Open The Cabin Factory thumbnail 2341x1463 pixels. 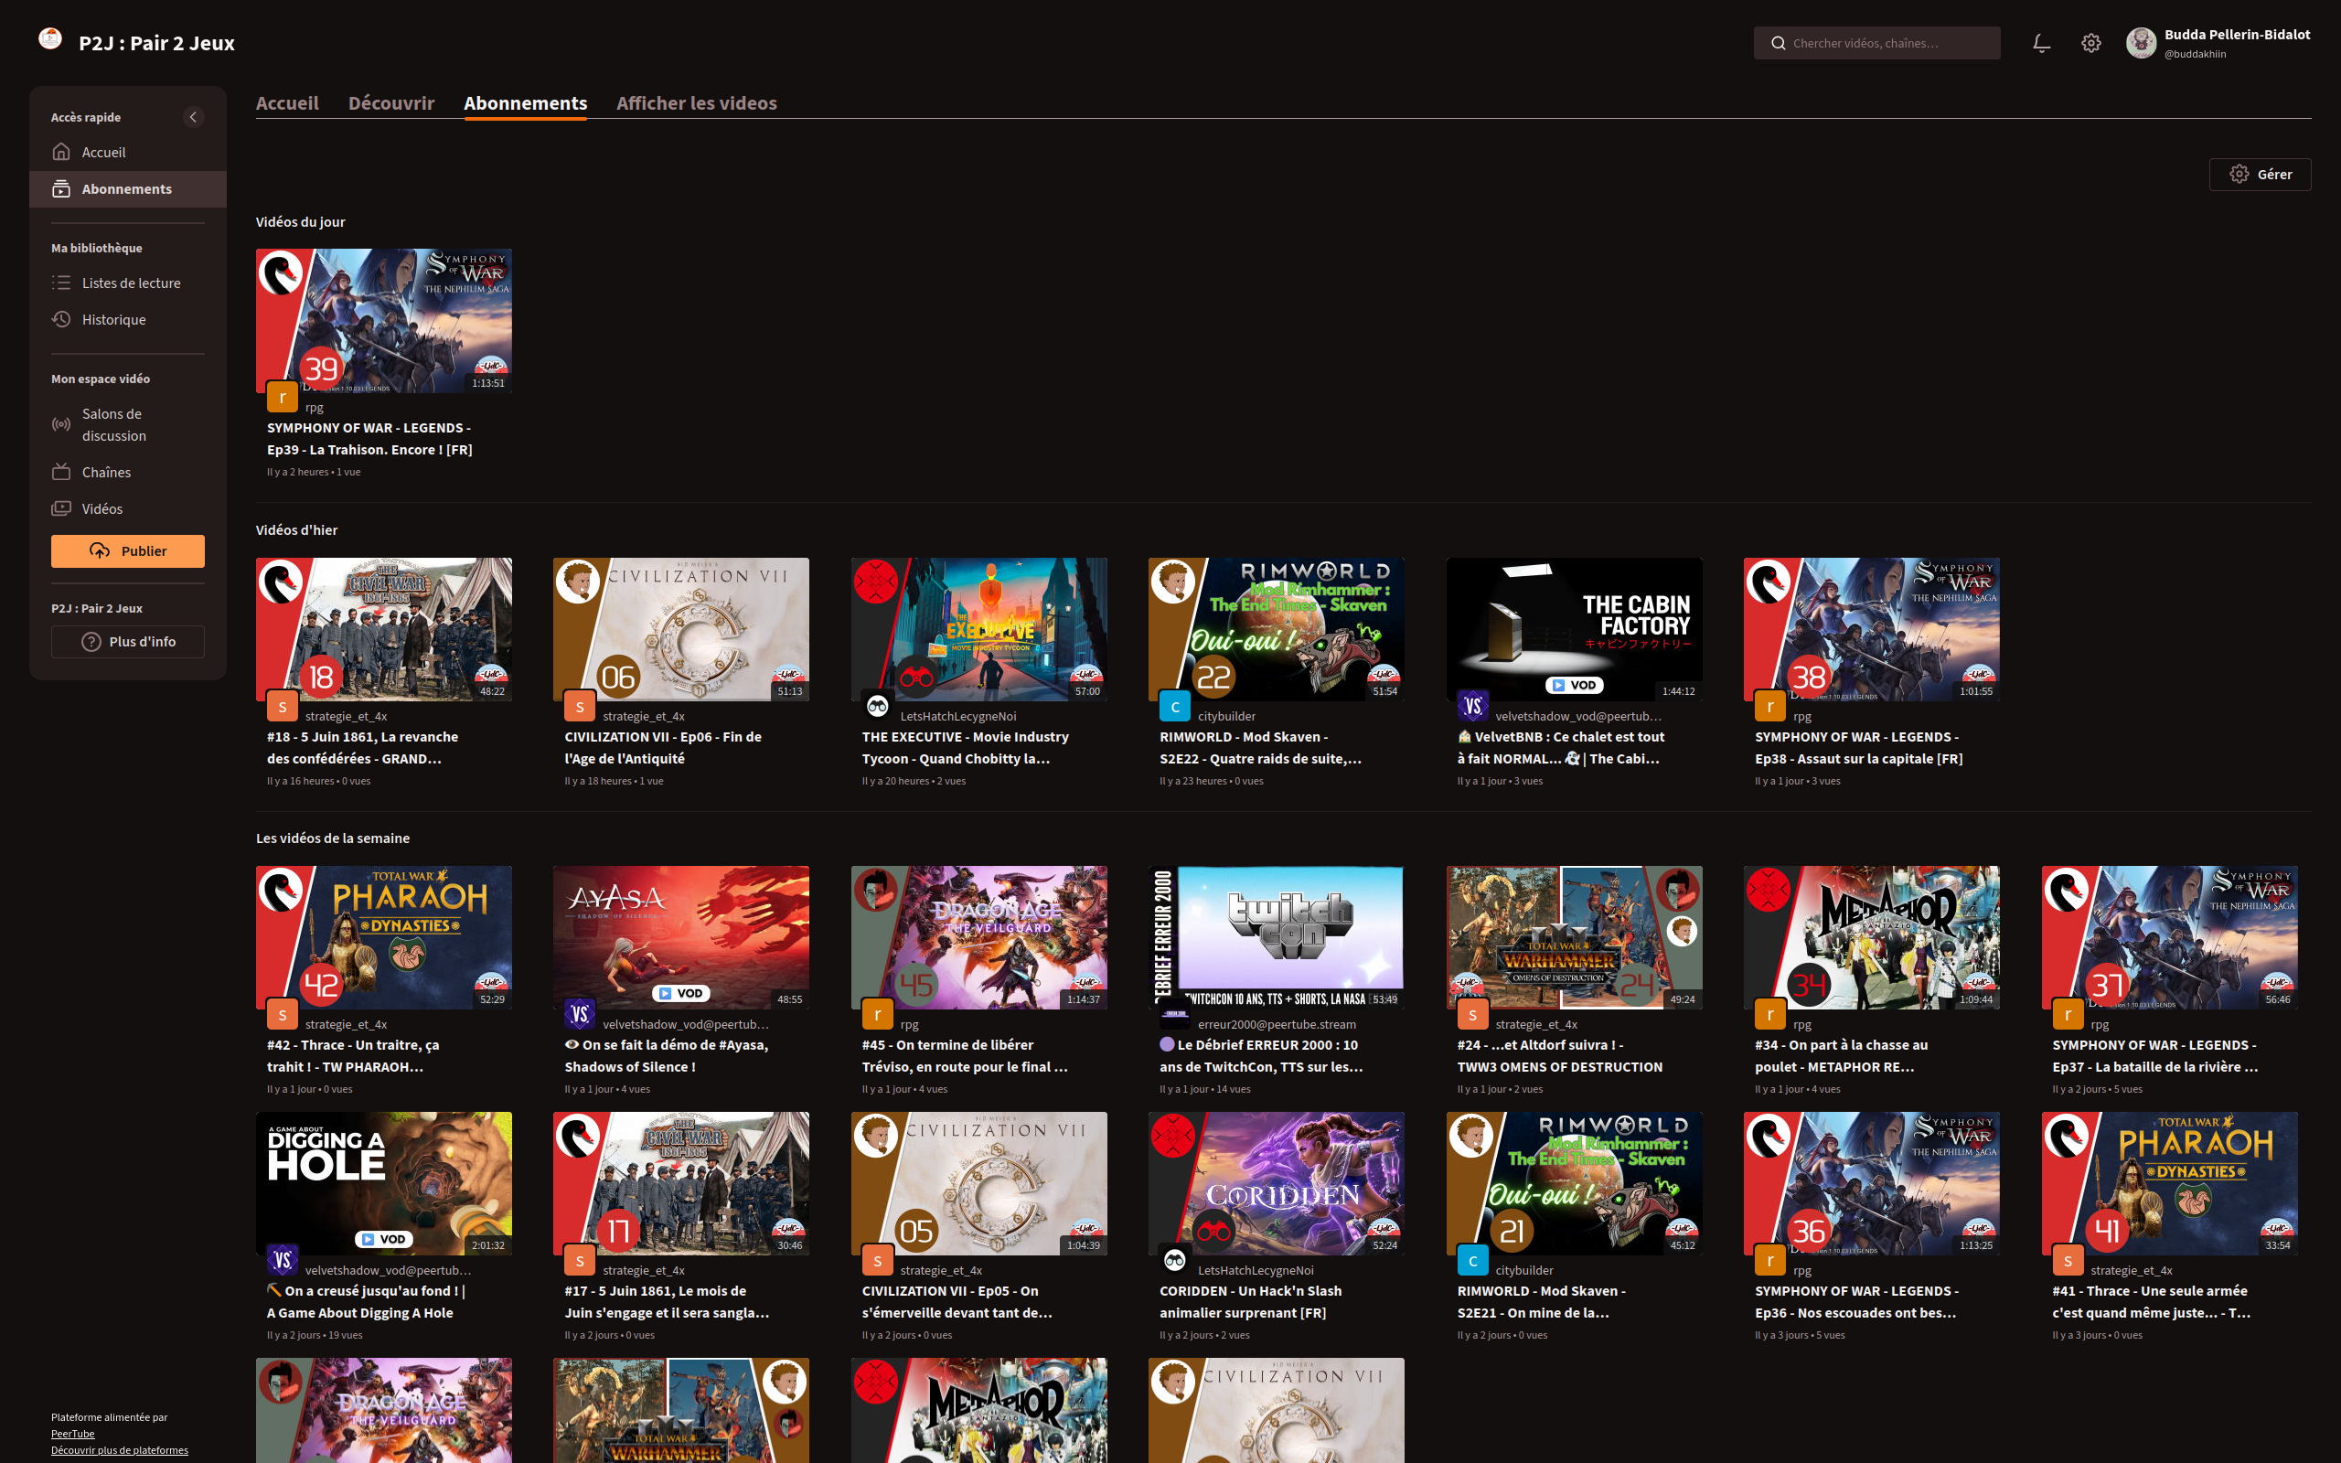pos(1574,629)
